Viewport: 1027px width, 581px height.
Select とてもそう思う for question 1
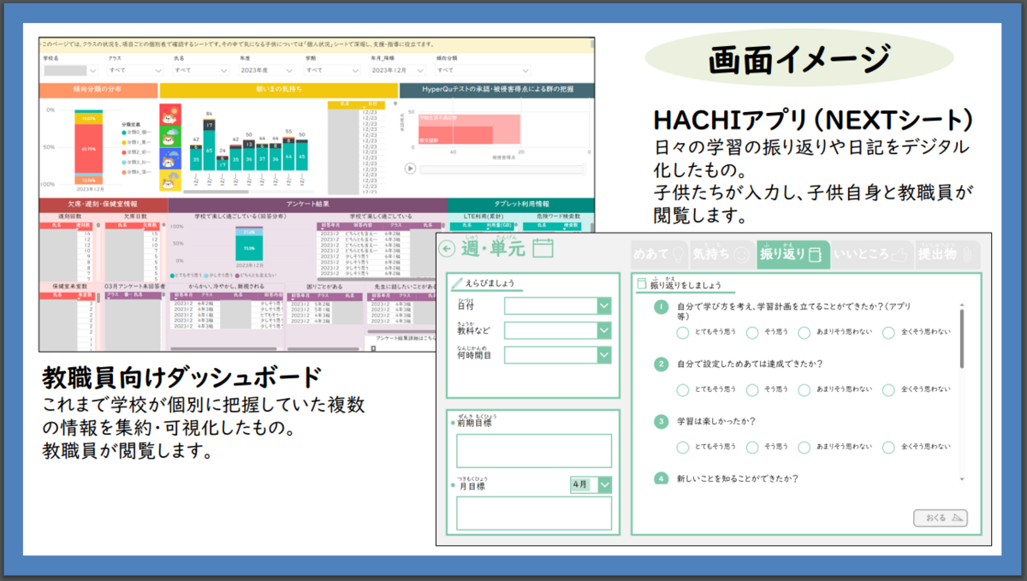[x=682, y=333]
